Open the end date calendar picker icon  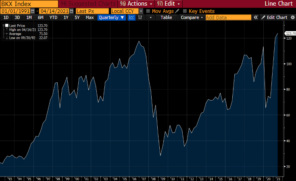pos(71,11)
